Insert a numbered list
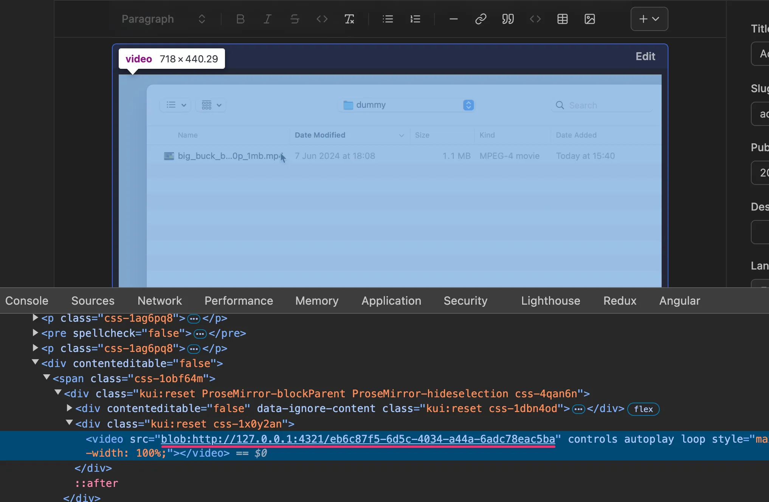769x502 pixels. click(x=415, y=19)
